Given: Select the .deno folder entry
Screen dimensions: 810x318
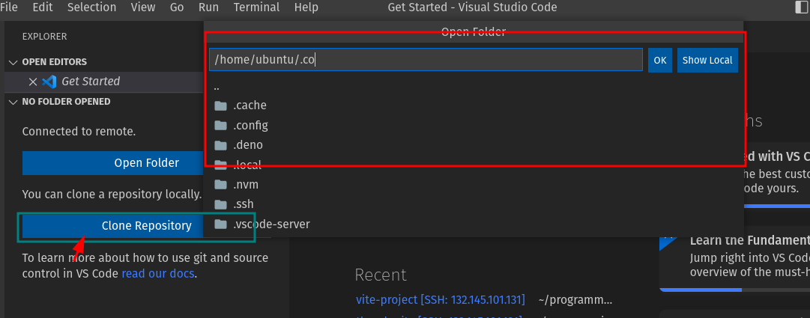Looking at the screenshot, I should (474, 145).
